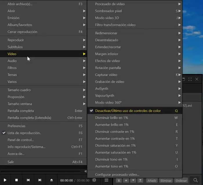Screen dimensions: 203x185
Task: Click Añadir button in playlist
Action: [x=152, y=180]
